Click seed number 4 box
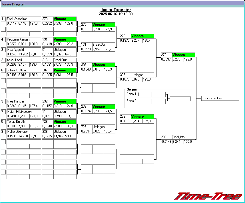This screenshot has height=203, width=245. click(x=3, y=39)
